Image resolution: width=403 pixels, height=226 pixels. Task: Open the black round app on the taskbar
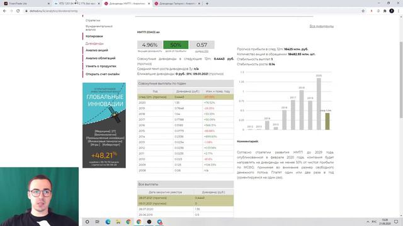pos(149,222)
